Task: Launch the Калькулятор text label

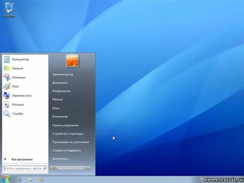Action: 20,59
